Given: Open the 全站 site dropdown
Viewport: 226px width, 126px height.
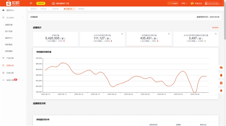Looking at the screenshot, I should 184,3.
